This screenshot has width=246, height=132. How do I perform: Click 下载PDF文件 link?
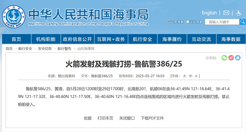coord(152,118)
